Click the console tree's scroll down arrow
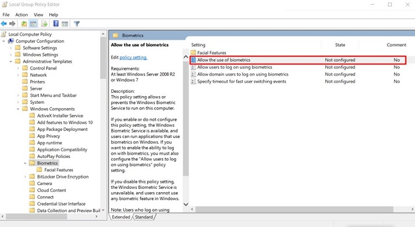 click(103, 210)
